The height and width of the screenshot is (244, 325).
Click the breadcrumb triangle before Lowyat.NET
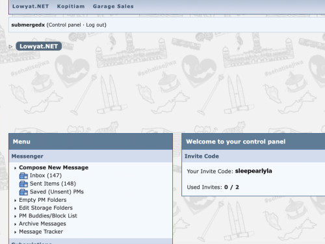coord(10,47)
